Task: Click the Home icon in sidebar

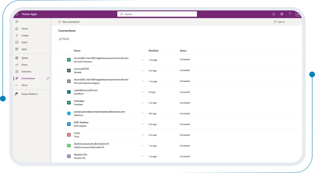Action: click(x=17, y=28)
